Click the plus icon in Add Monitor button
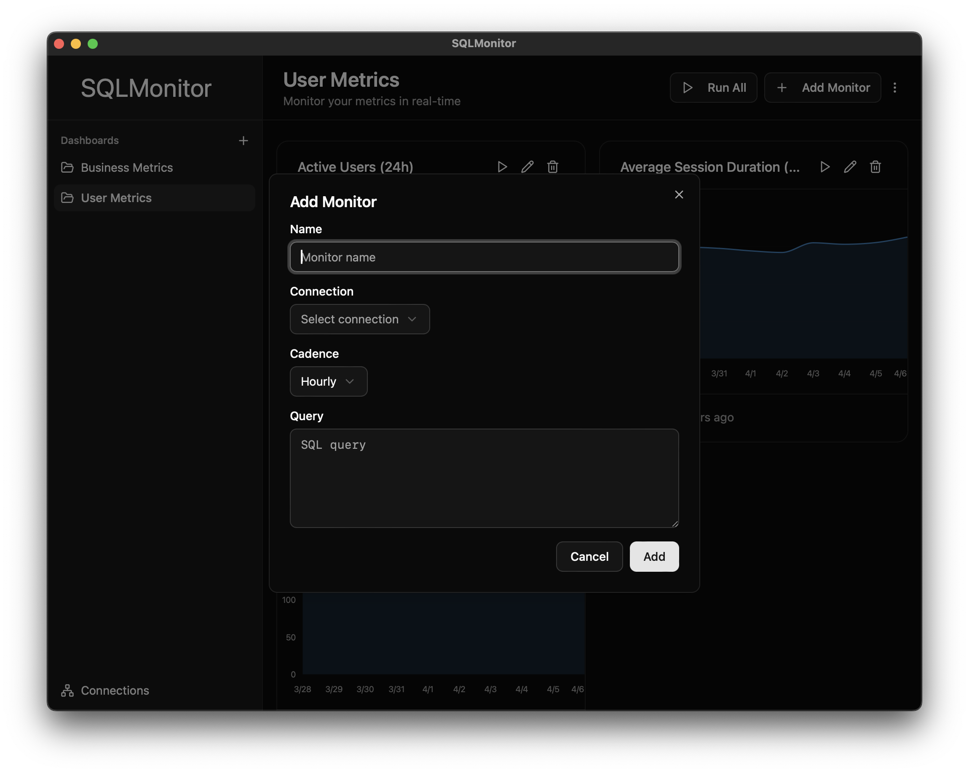The image size is (969, 773). 782,88
